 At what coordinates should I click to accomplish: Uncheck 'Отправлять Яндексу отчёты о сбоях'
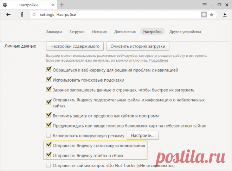coord(49,155)
